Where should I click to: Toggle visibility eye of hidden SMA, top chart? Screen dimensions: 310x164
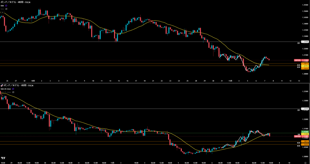6,9
